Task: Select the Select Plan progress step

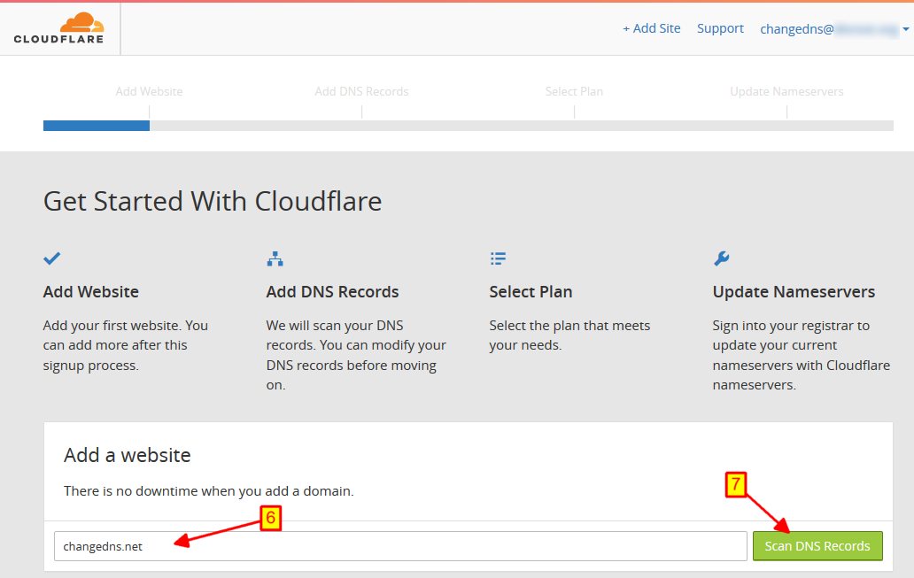Action: [574, 91]
